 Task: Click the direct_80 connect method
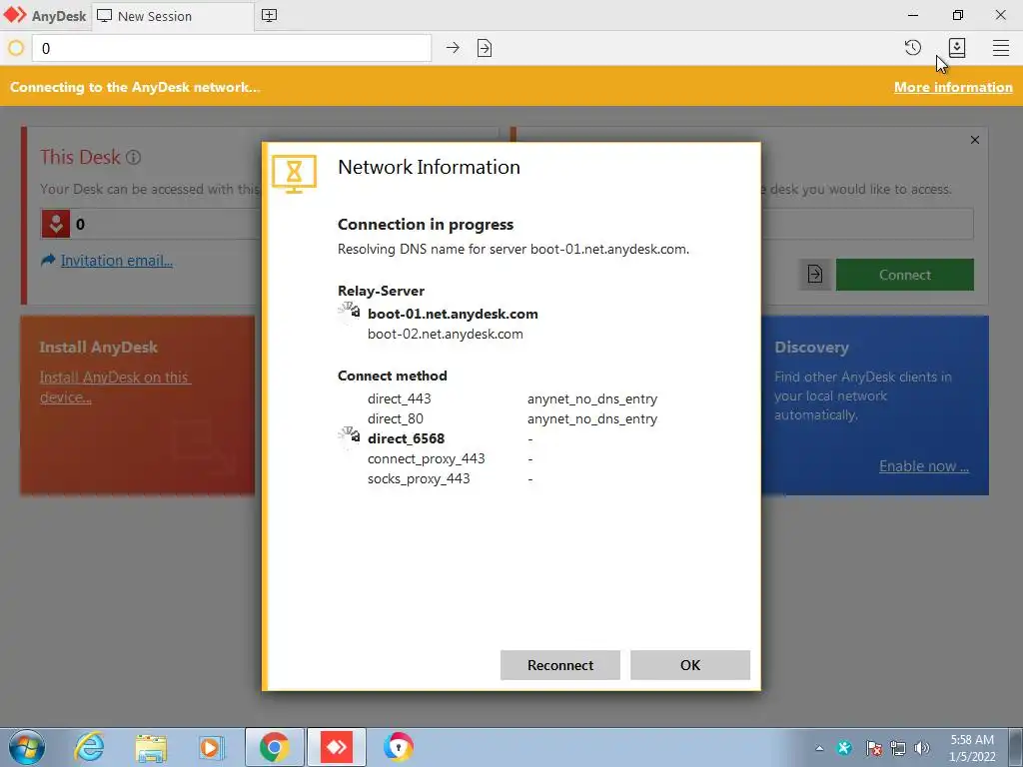(x=396, y=418)
